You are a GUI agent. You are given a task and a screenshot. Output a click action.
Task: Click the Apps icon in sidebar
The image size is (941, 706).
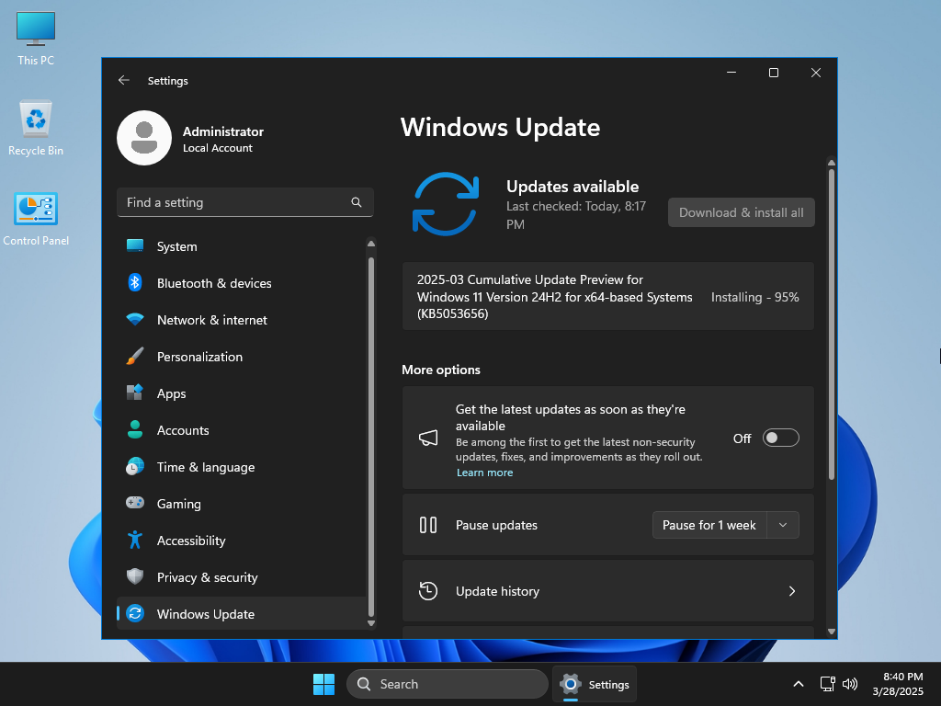[135, 393]
